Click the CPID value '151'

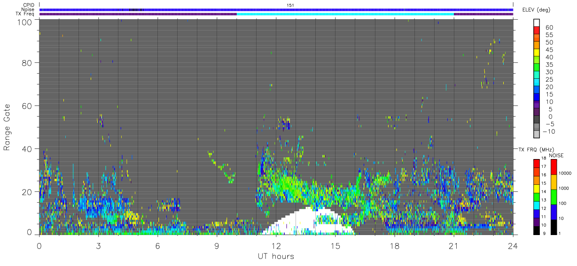point(290,5)
